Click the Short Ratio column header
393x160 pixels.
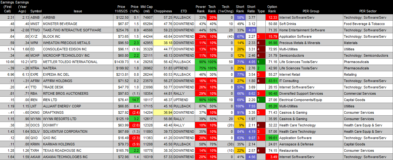coord(251,9)
